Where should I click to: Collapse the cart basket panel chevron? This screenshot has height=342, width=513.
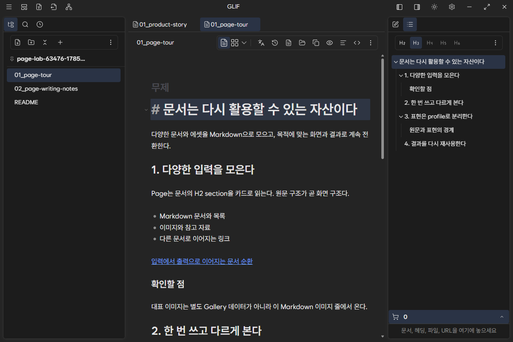coord(501,317)
